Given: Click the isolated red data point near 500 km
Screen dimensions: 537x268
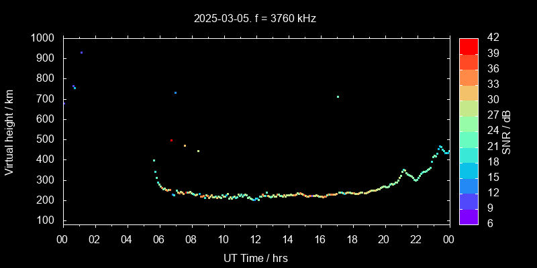Looking at the screenshot, I should [172, 141].
